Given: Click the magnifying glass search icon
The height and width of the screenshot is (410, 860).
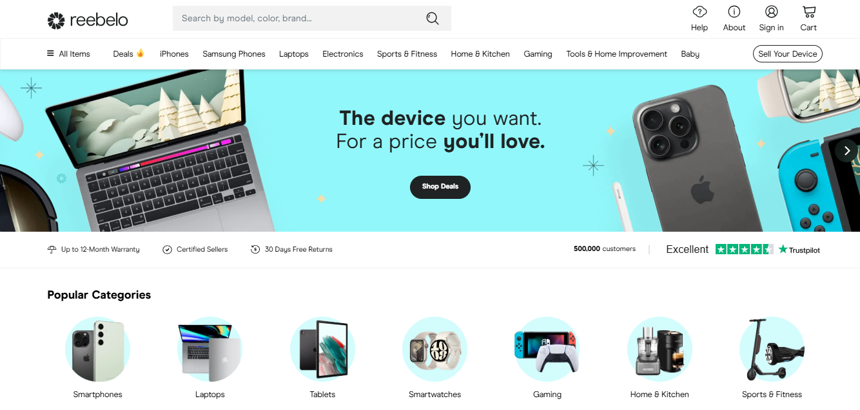Looking at the screenshot, I should point(433,18).
